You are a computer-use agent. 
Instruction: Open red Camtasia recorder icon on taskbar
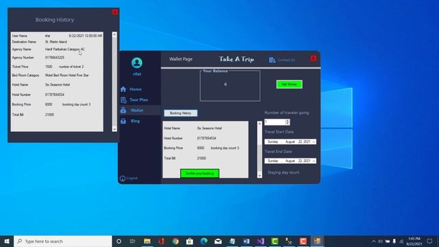coord(303,241)
